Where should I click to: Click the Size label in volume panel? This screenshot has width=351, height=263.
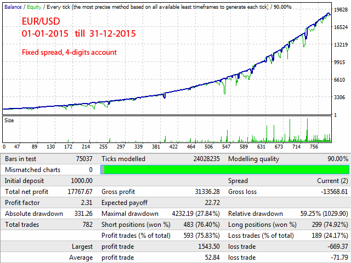click(9, 119)
